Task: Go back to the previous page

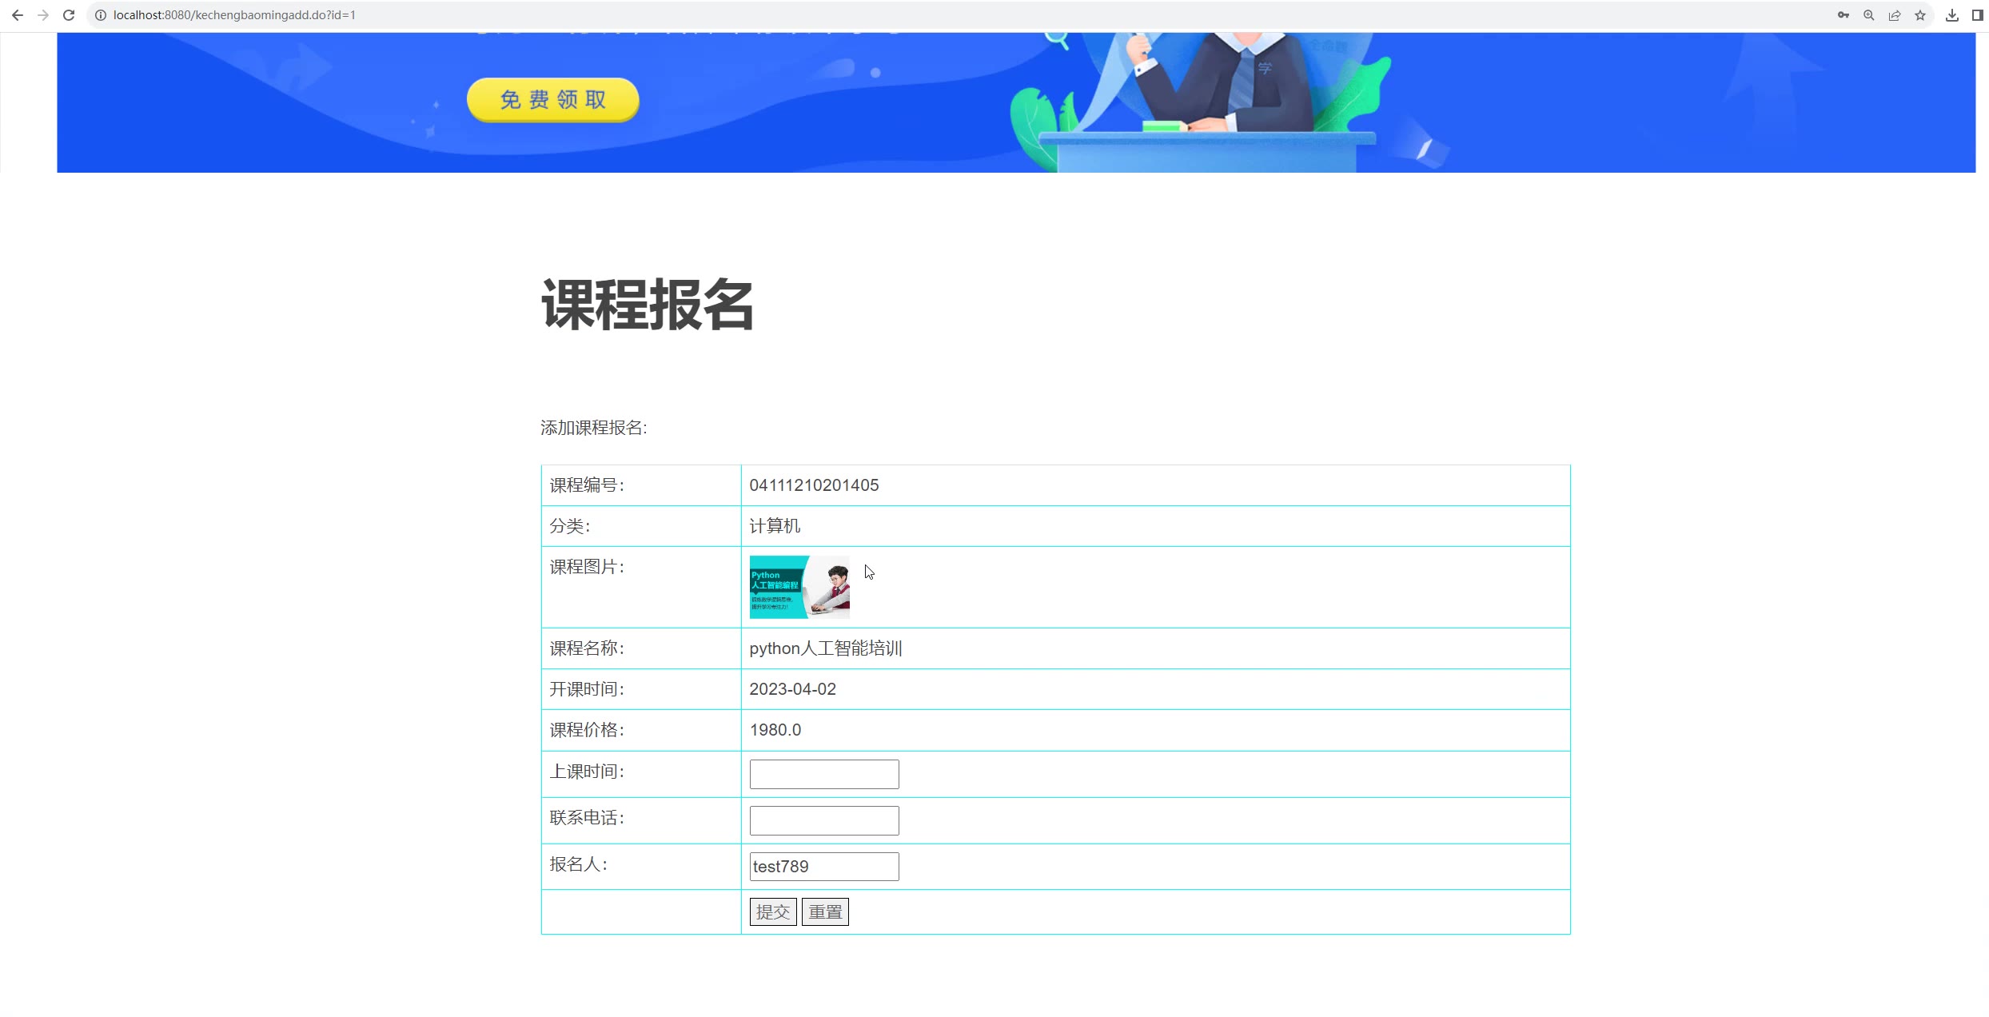Action: coord(17,15)
